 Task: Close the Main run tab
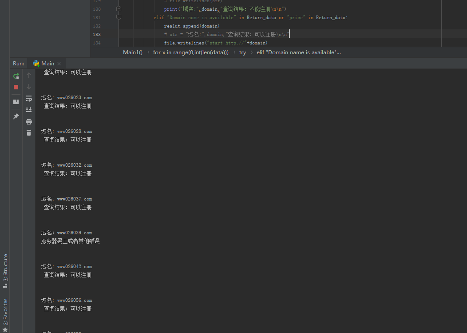click(59, 64)
